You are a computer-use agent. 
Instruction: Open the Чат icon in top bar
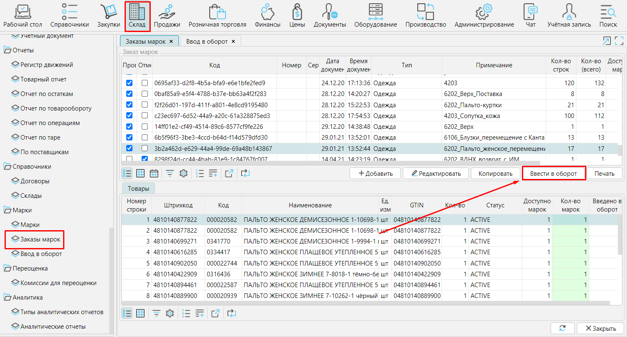click(x=531, y=16)
